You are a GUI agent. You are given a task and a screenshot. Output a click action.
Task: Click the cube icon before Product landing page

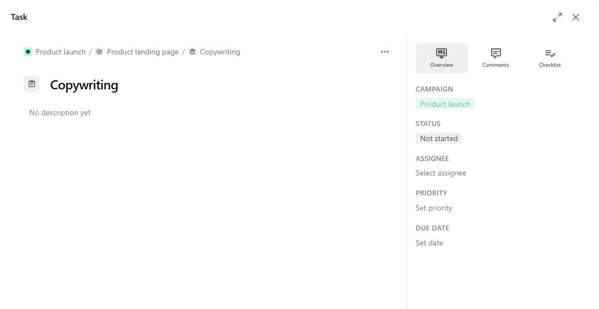coord(99,52)
